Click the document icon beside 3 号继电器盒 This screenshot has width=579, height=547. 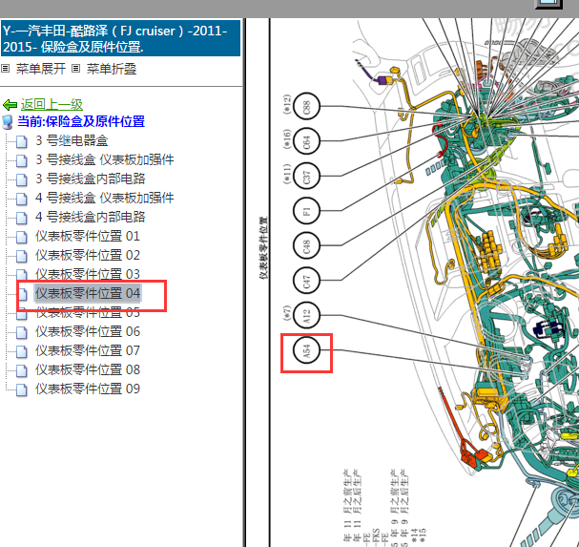[22, 141]
